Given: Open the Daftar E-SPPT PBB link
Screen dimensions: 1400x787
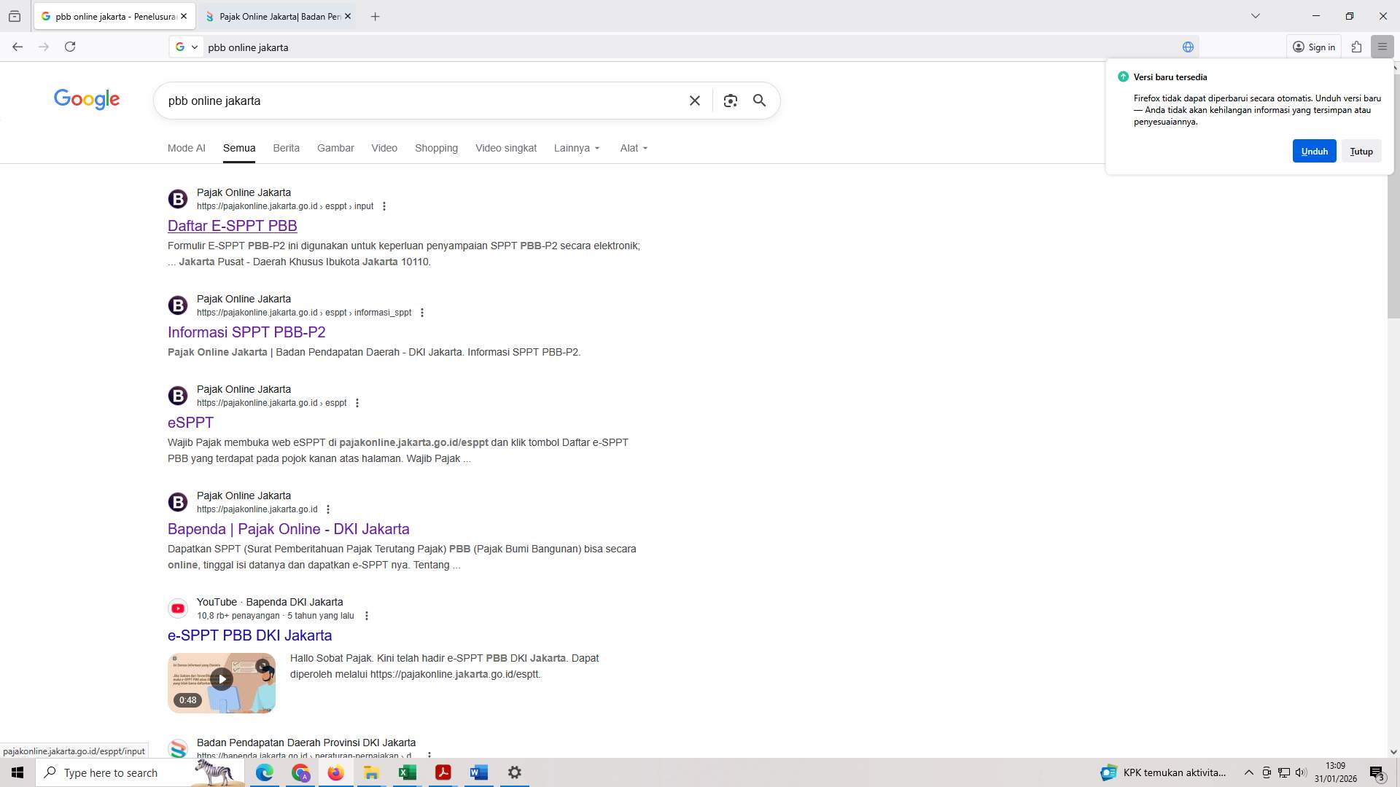Looking at the screenshot, I should (x=232, y=226).
